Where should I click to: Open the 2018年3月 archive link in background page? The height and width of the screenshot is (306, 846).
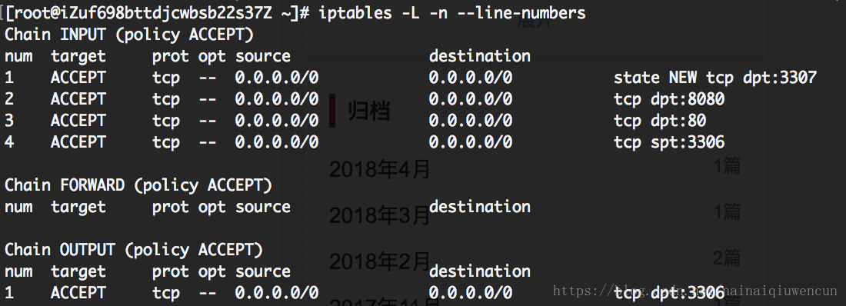380,216
